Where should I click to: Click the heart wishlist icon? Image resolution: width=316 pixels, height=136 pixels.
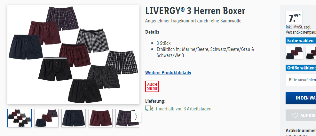coord(295,116)
